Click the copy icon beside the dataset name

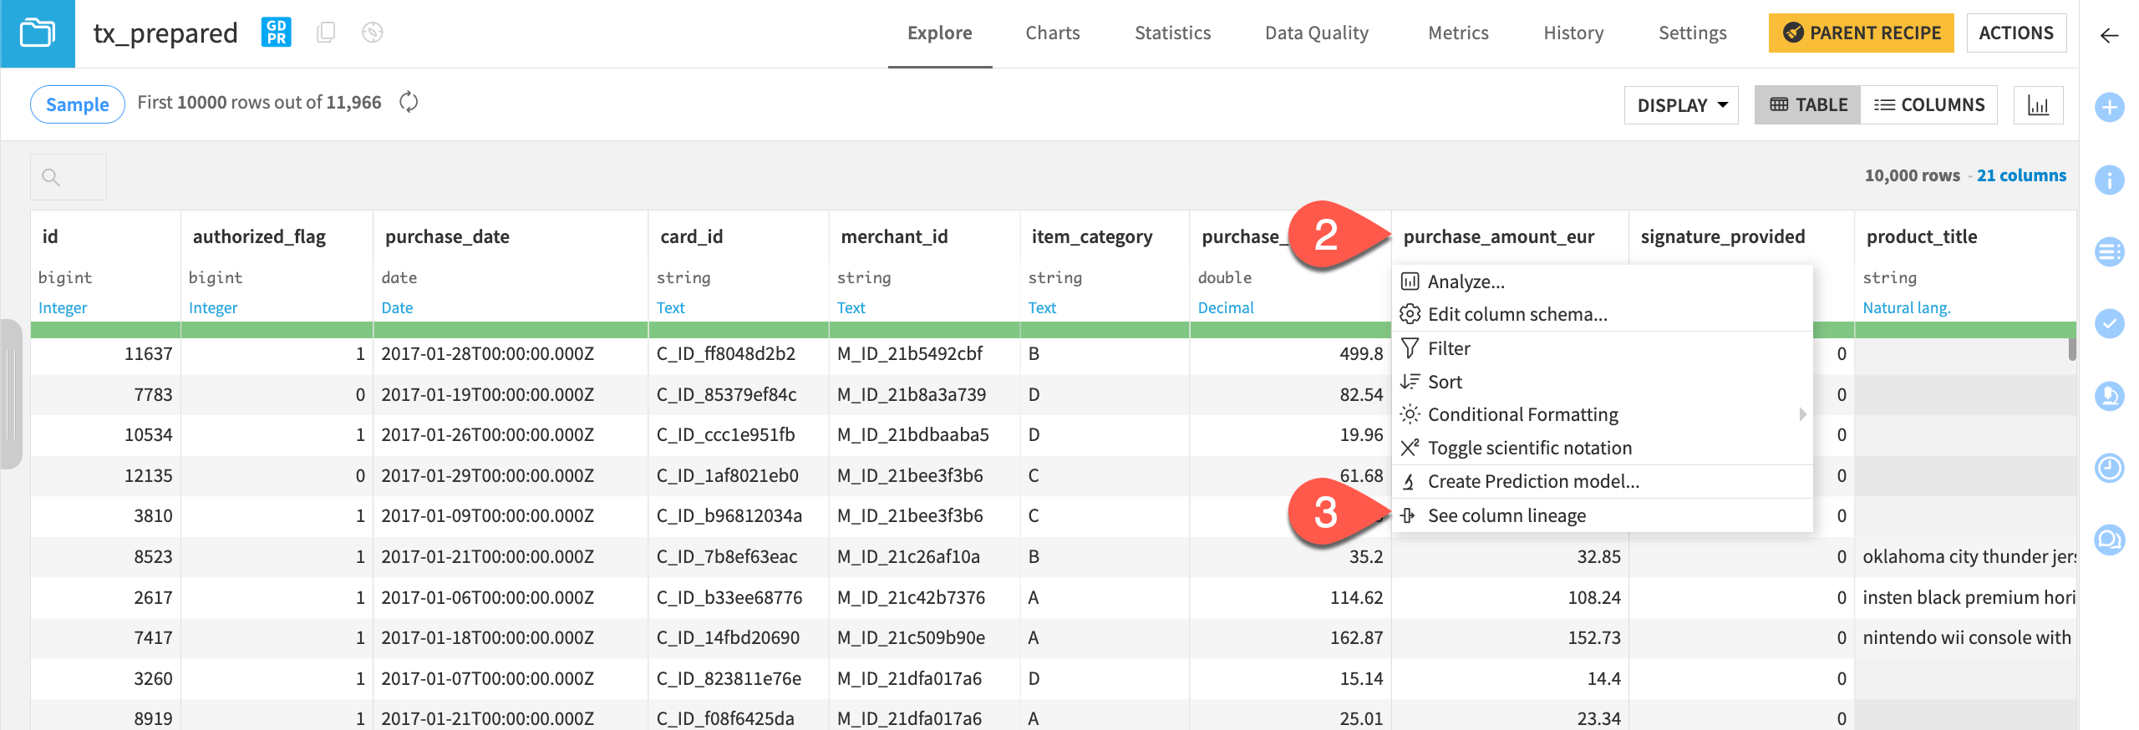click(x=326, y=33)
